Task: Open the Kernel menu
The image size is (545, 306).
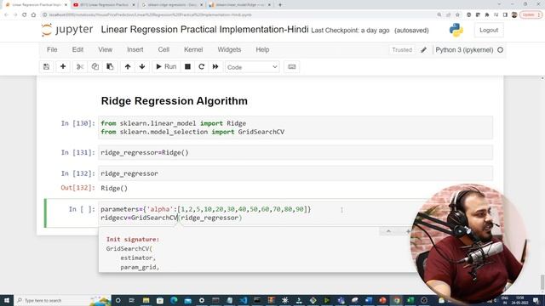Action: click(193, 49)
